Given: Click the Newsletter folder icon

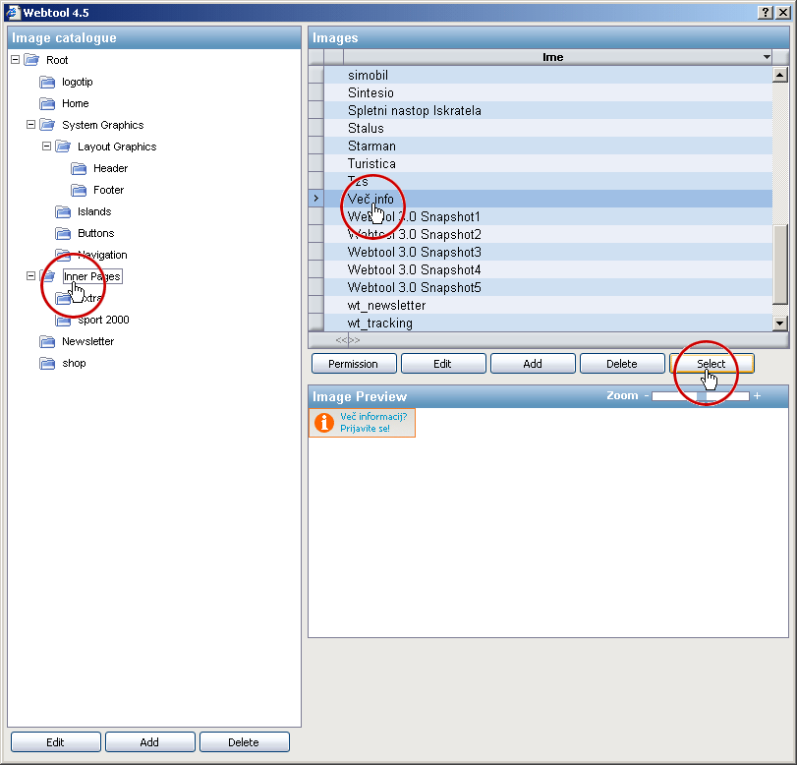Looking at the screenshot, I should [x=47, y=341].
